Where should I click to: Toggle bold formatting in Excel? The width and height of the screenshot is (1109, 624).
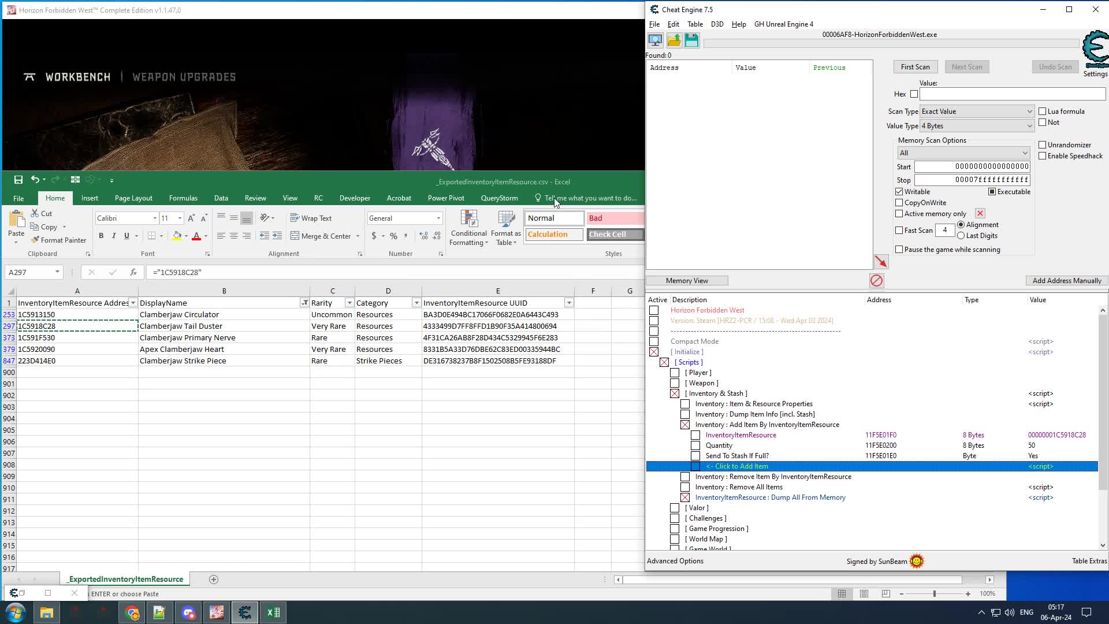[101, 236]
